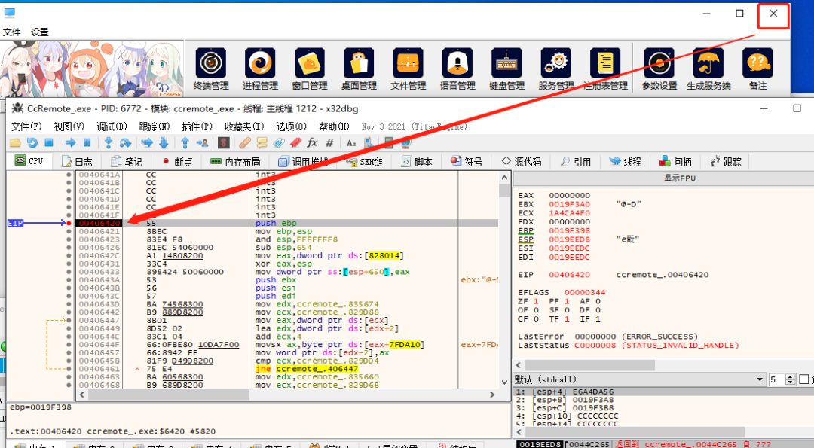Click the 生成服务端 umbrella icon
The image size is (814, 448).
[x=708, y=63]
